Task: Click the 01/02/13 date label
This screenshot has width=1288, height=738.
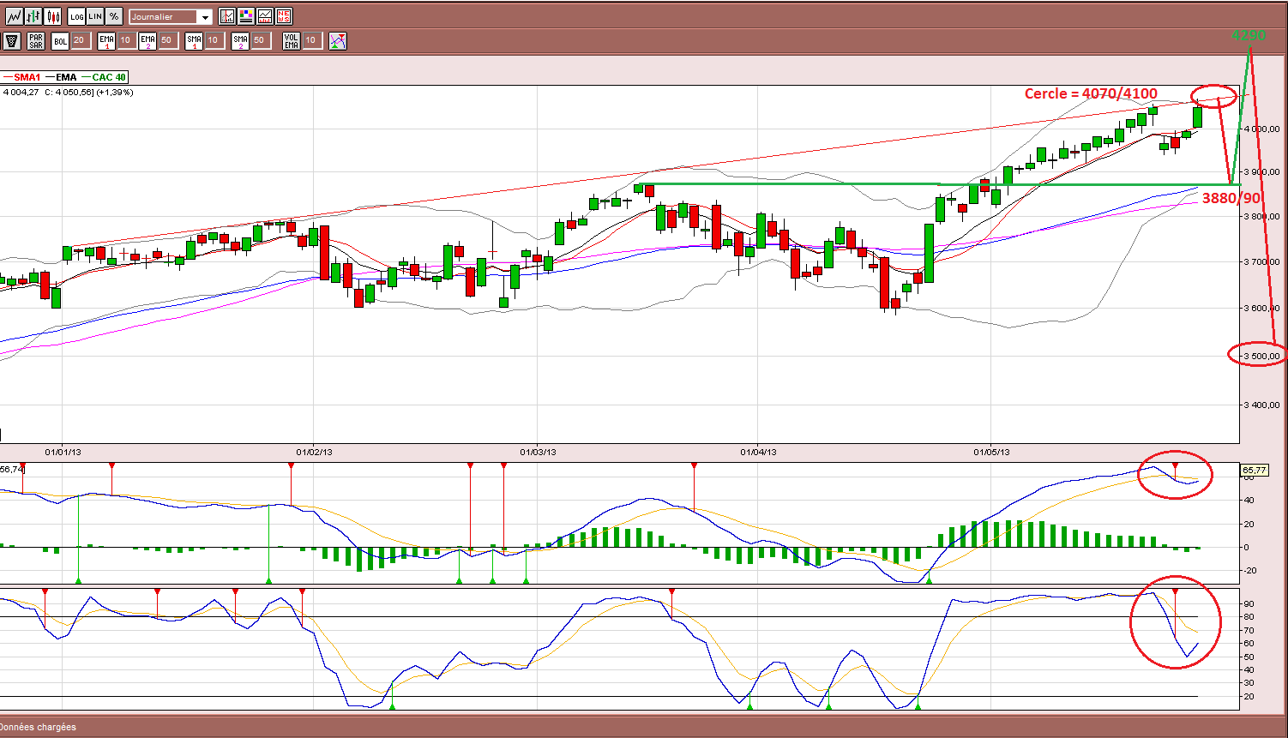Action: point(314,452)
